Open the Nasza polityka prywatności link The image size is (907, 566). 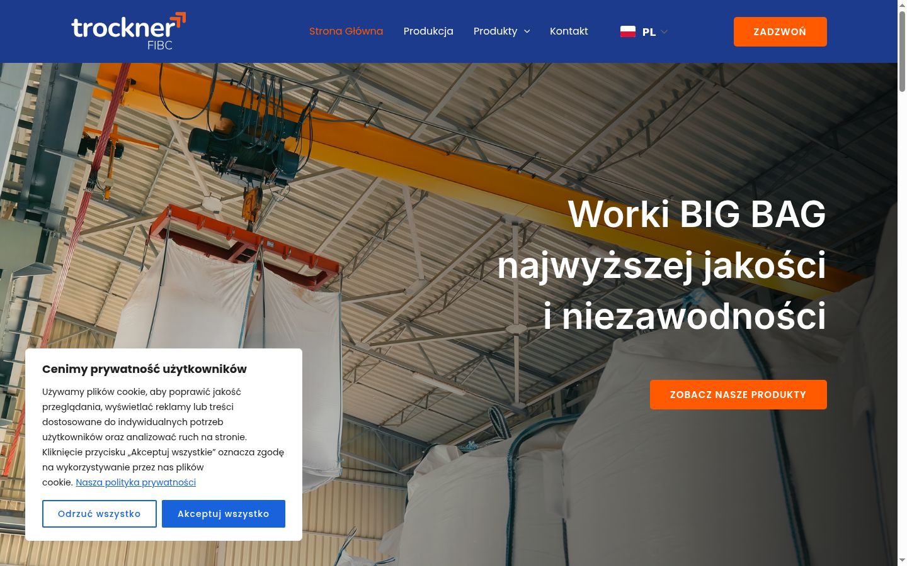tap(136, 482)
